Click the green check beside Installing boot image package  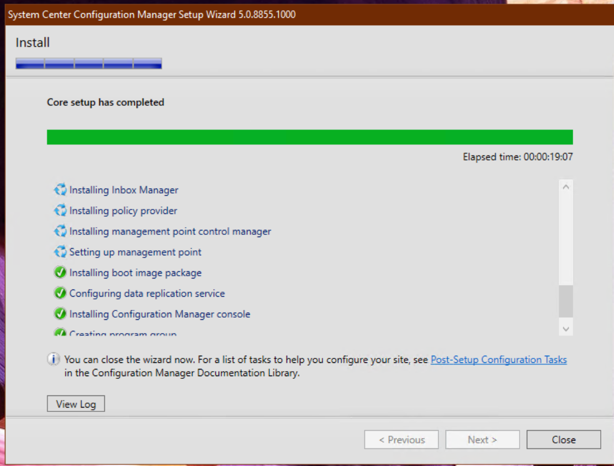(x=60, y=272)
